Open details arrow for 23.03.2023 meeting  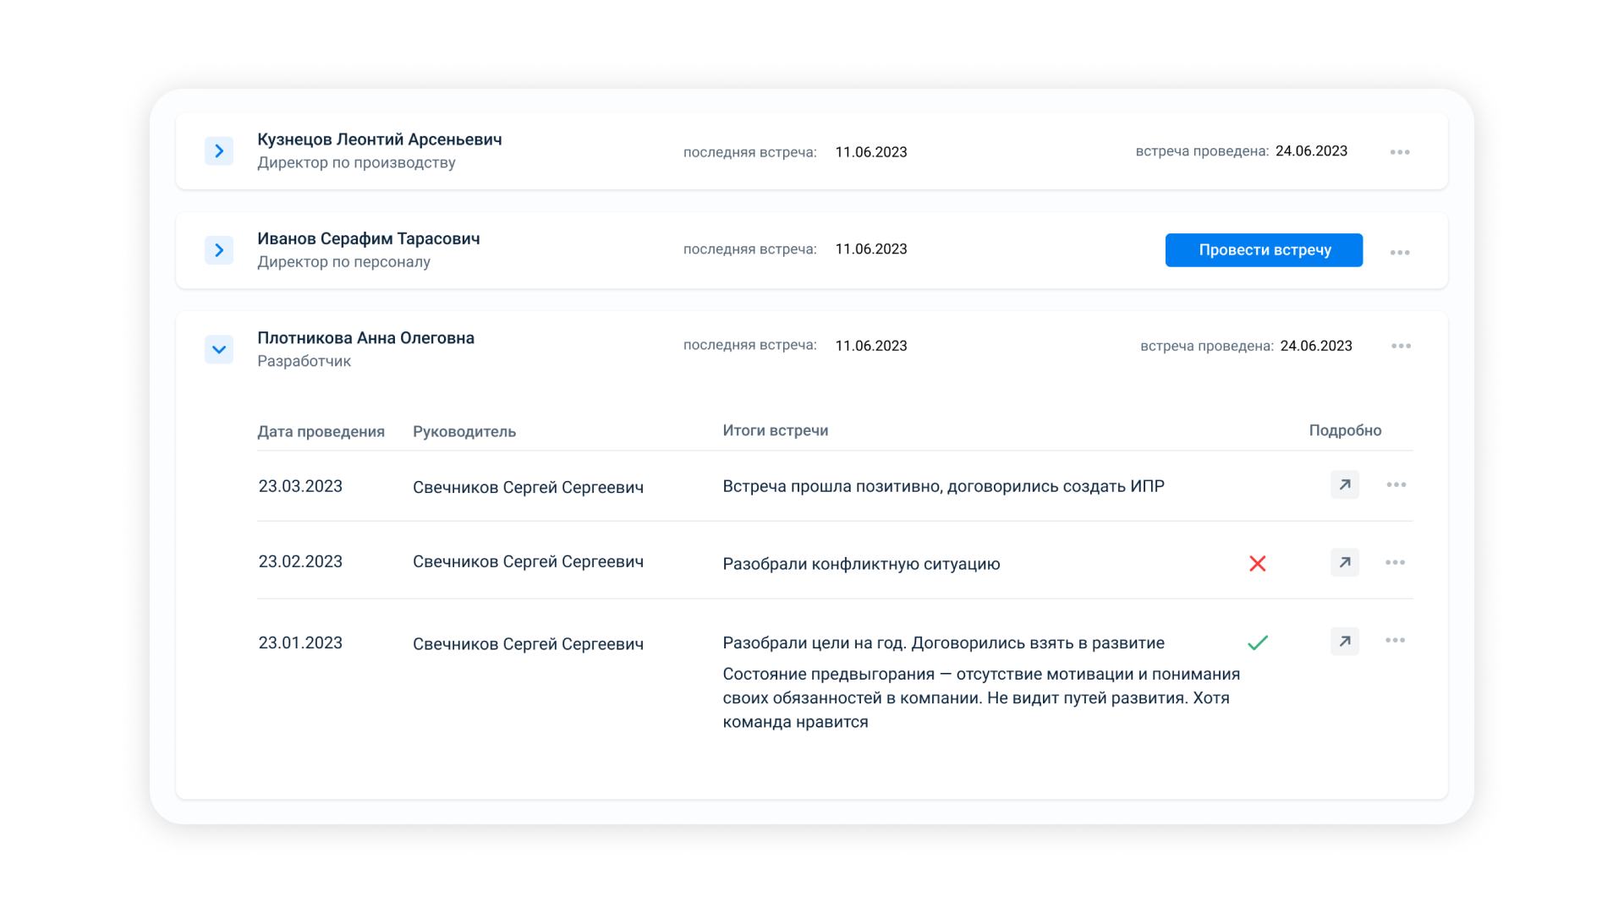click(1344, 484)
